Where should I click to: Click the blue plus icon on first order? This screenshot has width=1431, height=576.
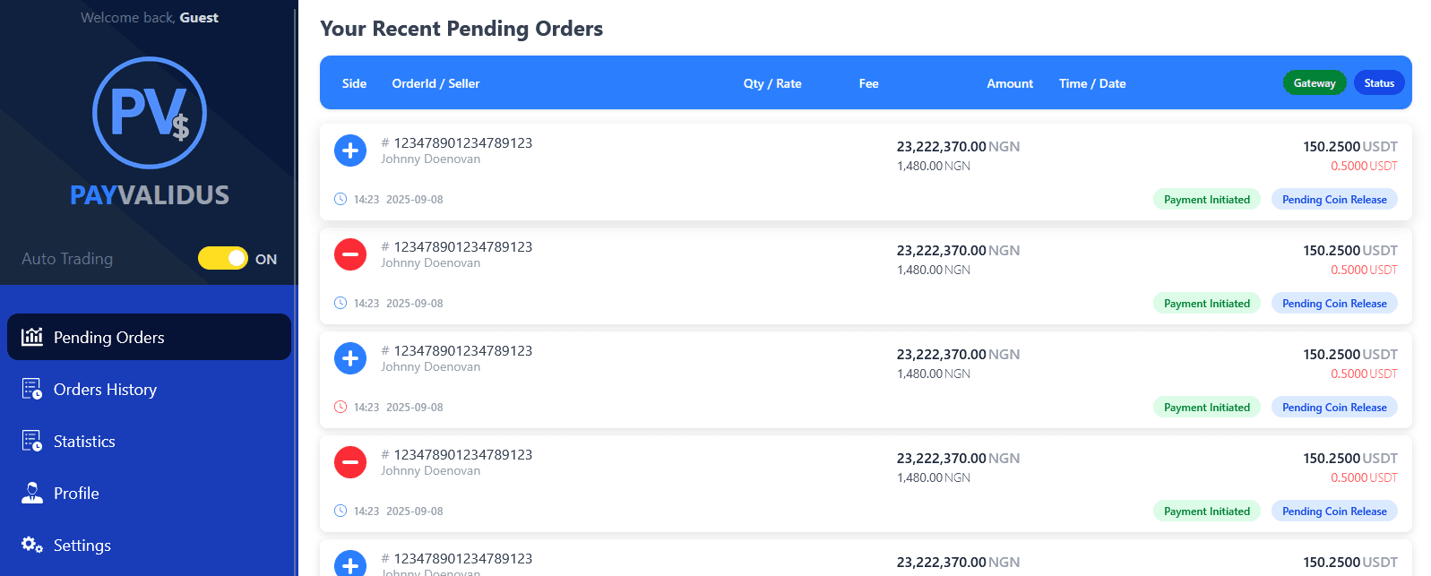(350, 150)
